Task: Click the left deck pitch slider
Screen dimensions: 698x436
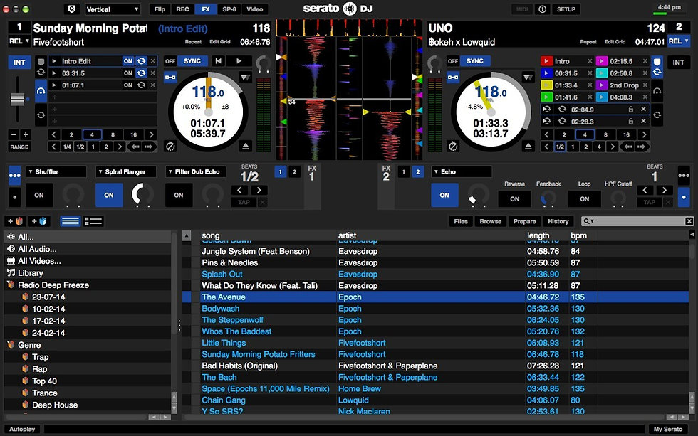Action: tap(18, 99)
